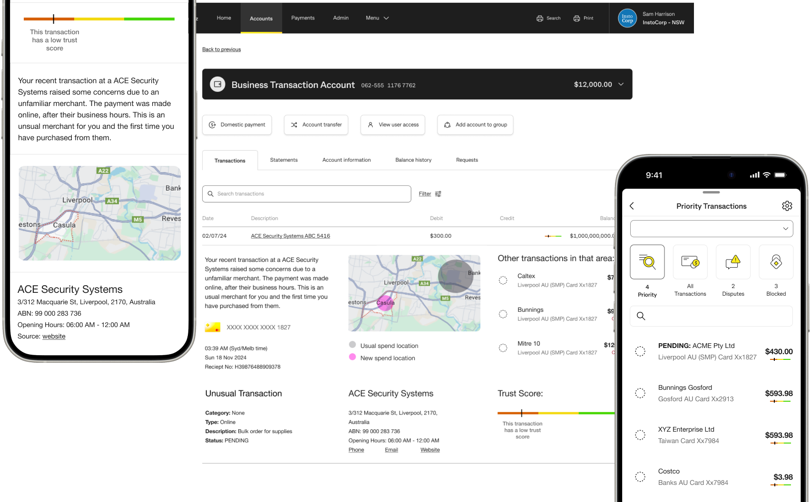This screenshot has width=810, height=502.
Task: Tap the search field on Priority Transactions phone
Action: click(x=712, y=316)
